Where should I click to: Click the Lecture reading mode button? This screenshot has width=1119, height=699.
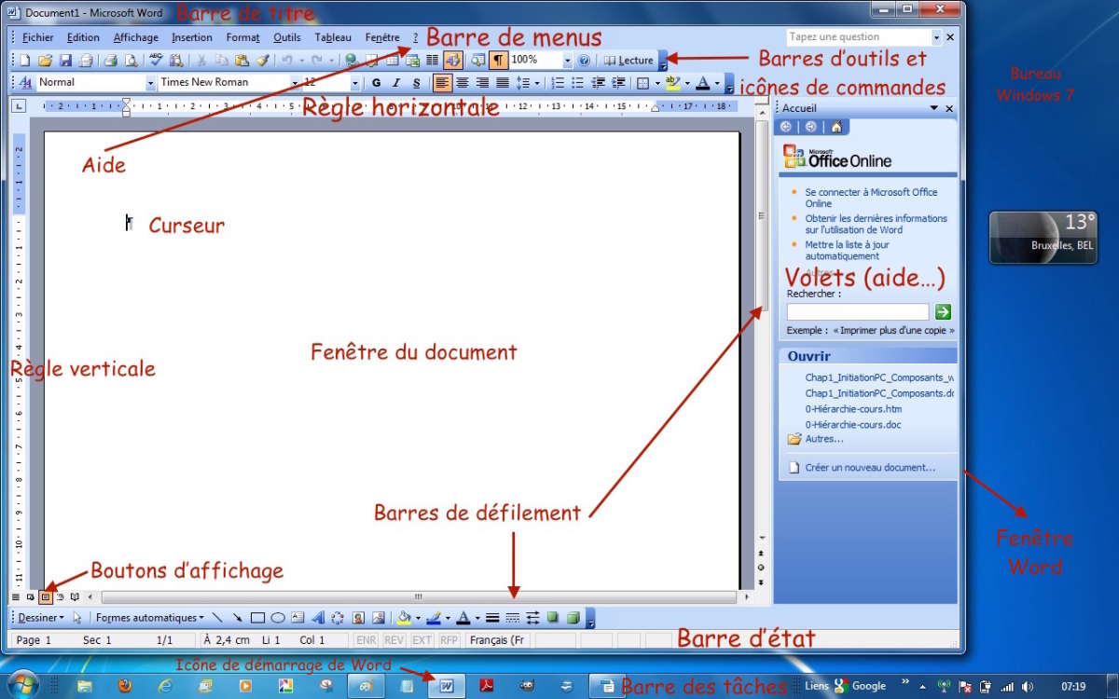pos(629,61)
